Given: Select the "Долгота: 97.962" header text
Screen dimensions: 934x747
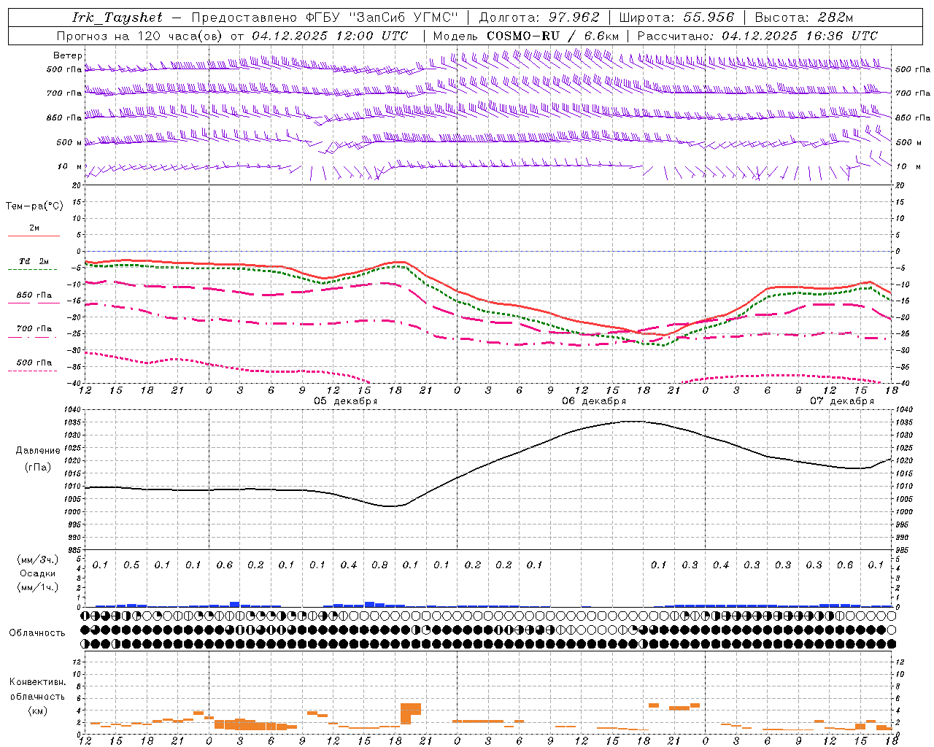Looking at the screenshot, I should pos(539,18).
